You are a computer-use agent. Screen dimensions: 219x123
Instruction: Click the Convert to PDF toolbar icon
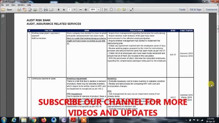click(x=19, y=10)
